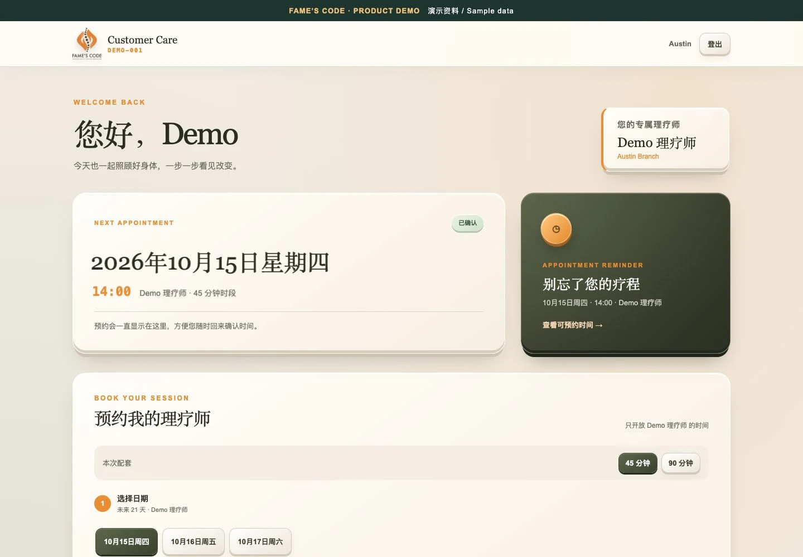
Task: Click the WELCOME BACK label
Action: [109, 102]
